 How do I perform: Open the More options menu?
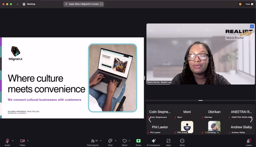pyautogui.click(x=182, y=142)
